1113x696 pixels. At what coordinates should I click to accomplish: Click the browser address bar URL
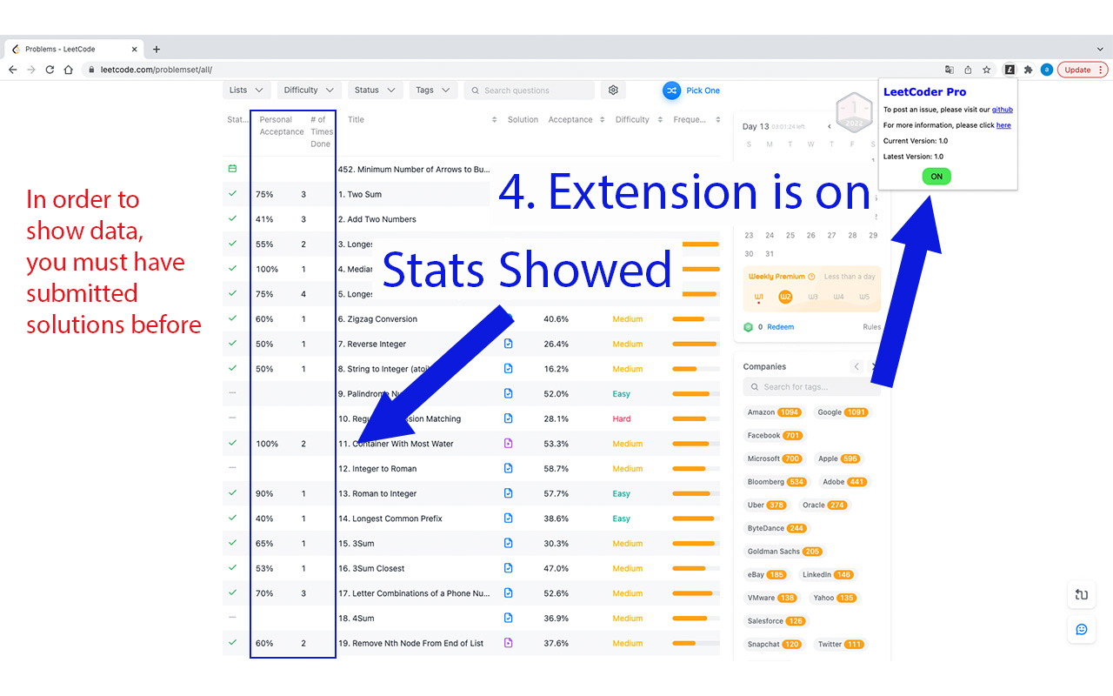[157, 70]
